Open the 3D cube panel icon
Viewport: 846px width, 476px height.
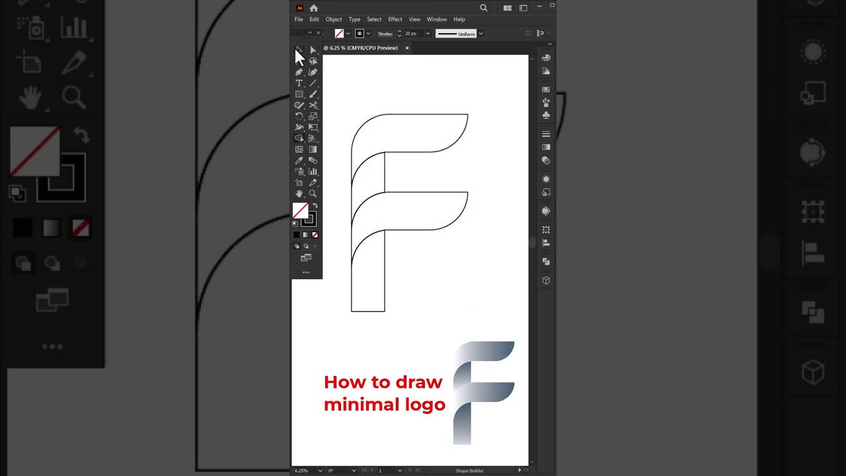[546, 280]
